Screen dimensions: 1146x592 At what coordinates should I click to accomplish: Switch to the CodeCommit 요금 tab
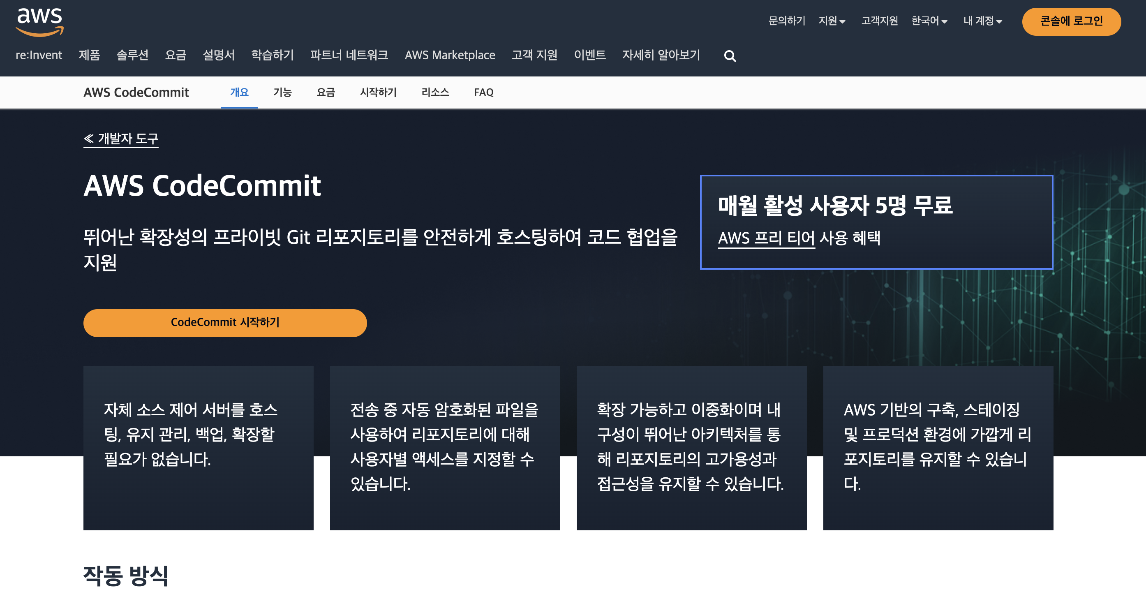pyautogui.click(x=326, y=92)
